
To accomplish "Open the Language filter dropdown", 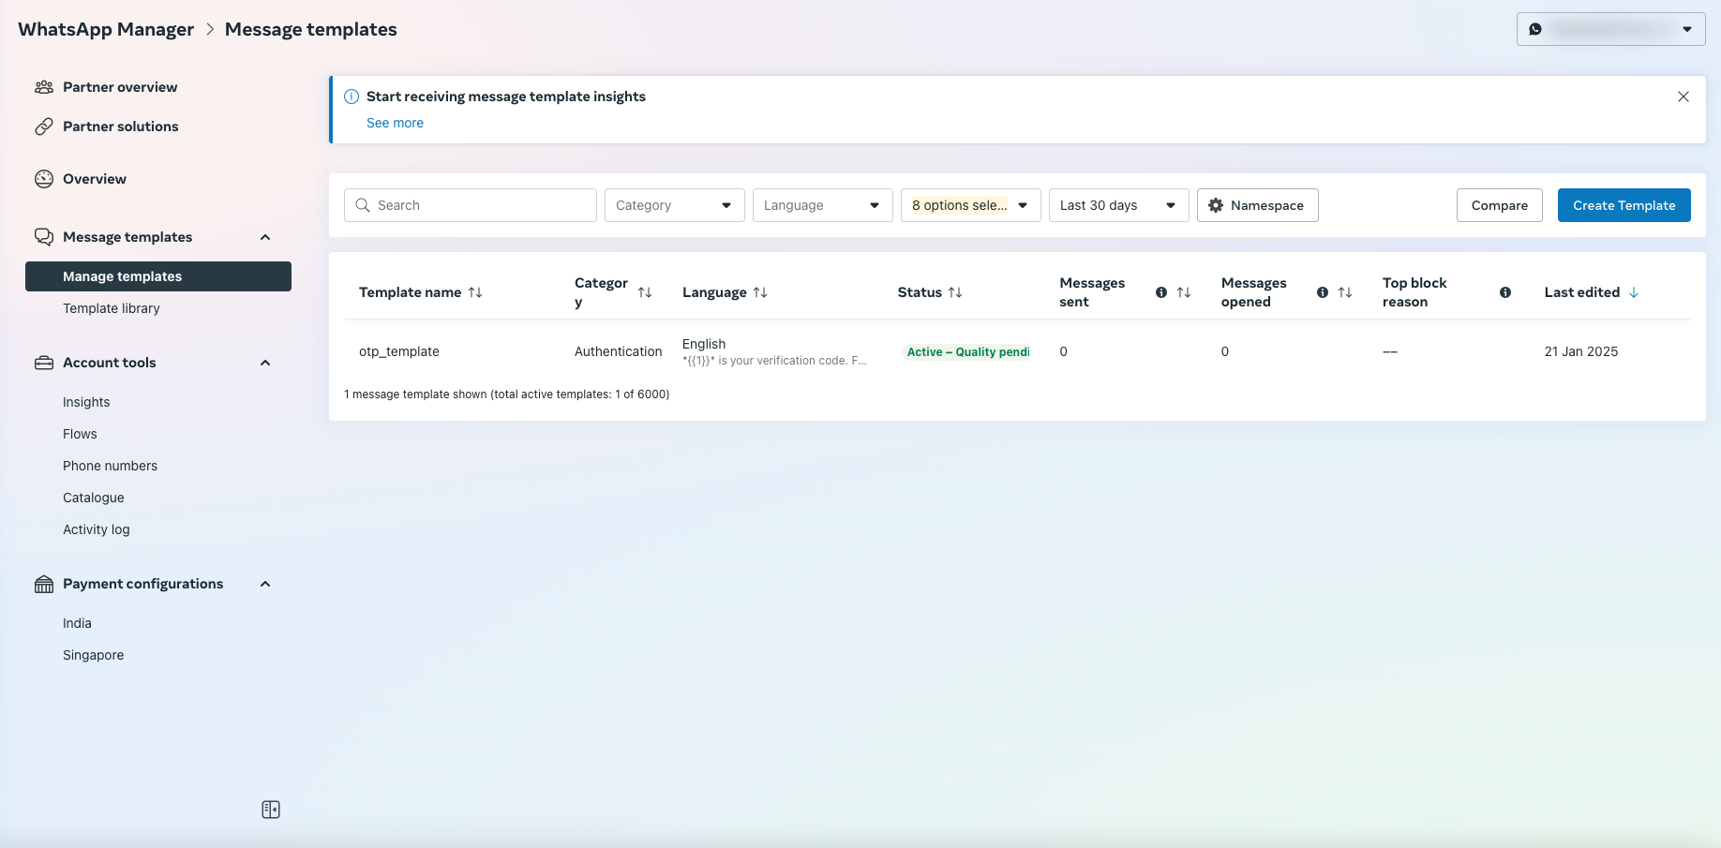I will coord(822,205).
